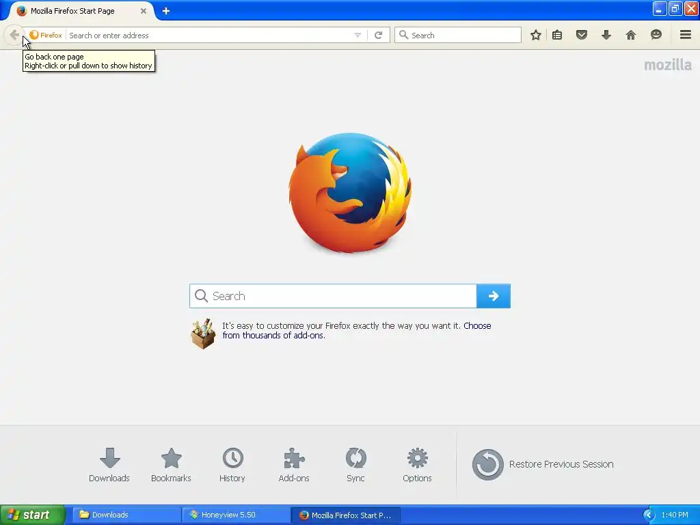Open Bookmarks from the start page launcher
The image size is (700, 525).
click(x=171, y=465)
